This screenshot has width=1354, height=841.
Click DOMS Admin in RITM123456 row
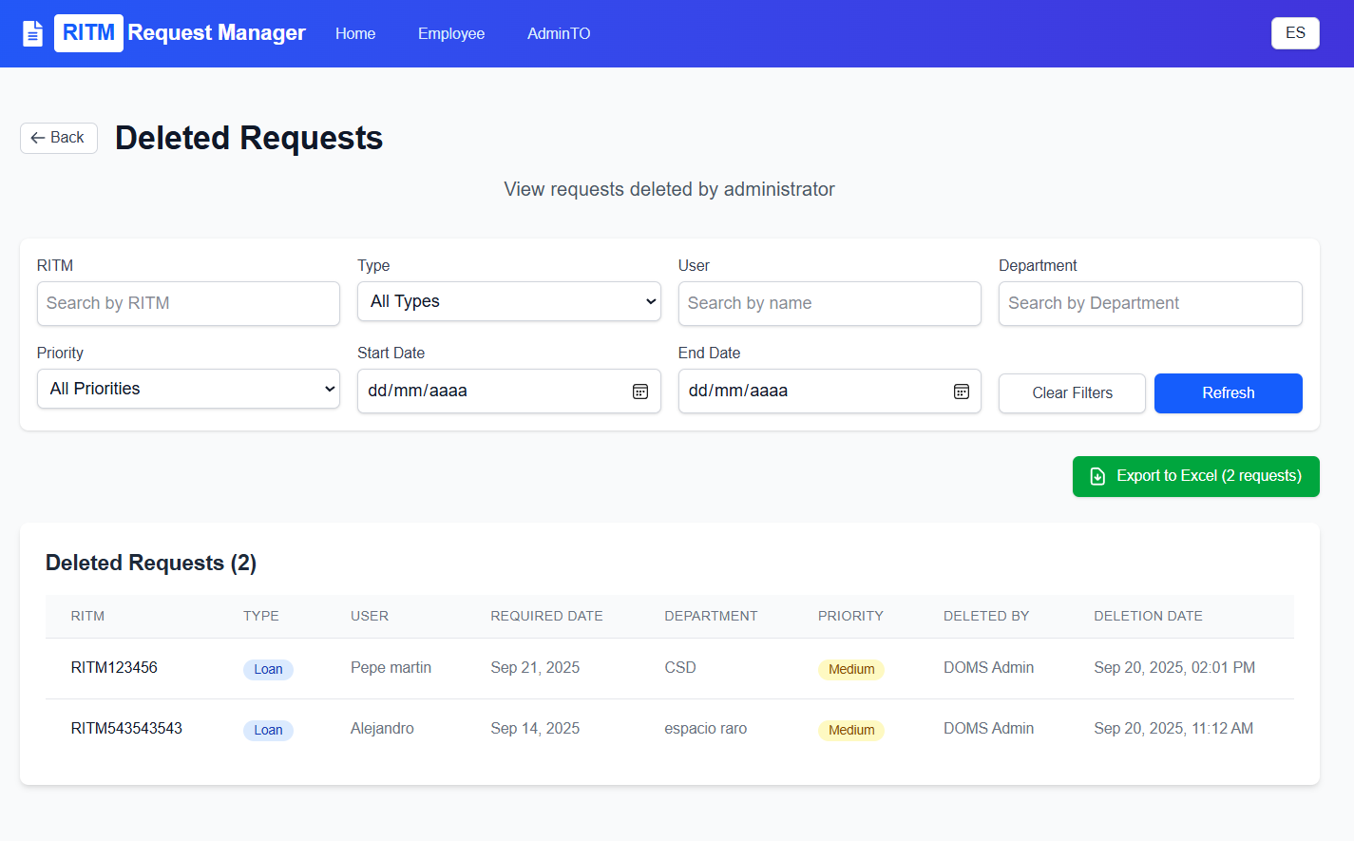[988, 668]
